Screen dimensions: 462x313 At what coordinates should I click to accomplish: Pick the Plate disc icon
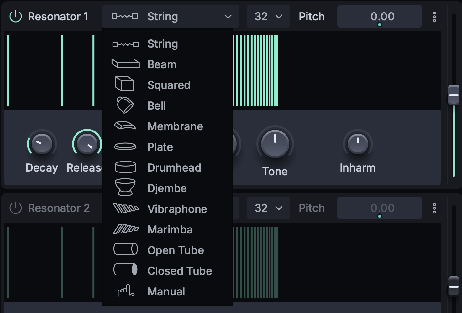pyautogui.click(x=125, y=146)
